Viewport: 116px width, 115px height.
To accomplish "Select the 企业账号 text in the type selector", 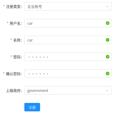I will pyautogui.click(x=35, y=7).
